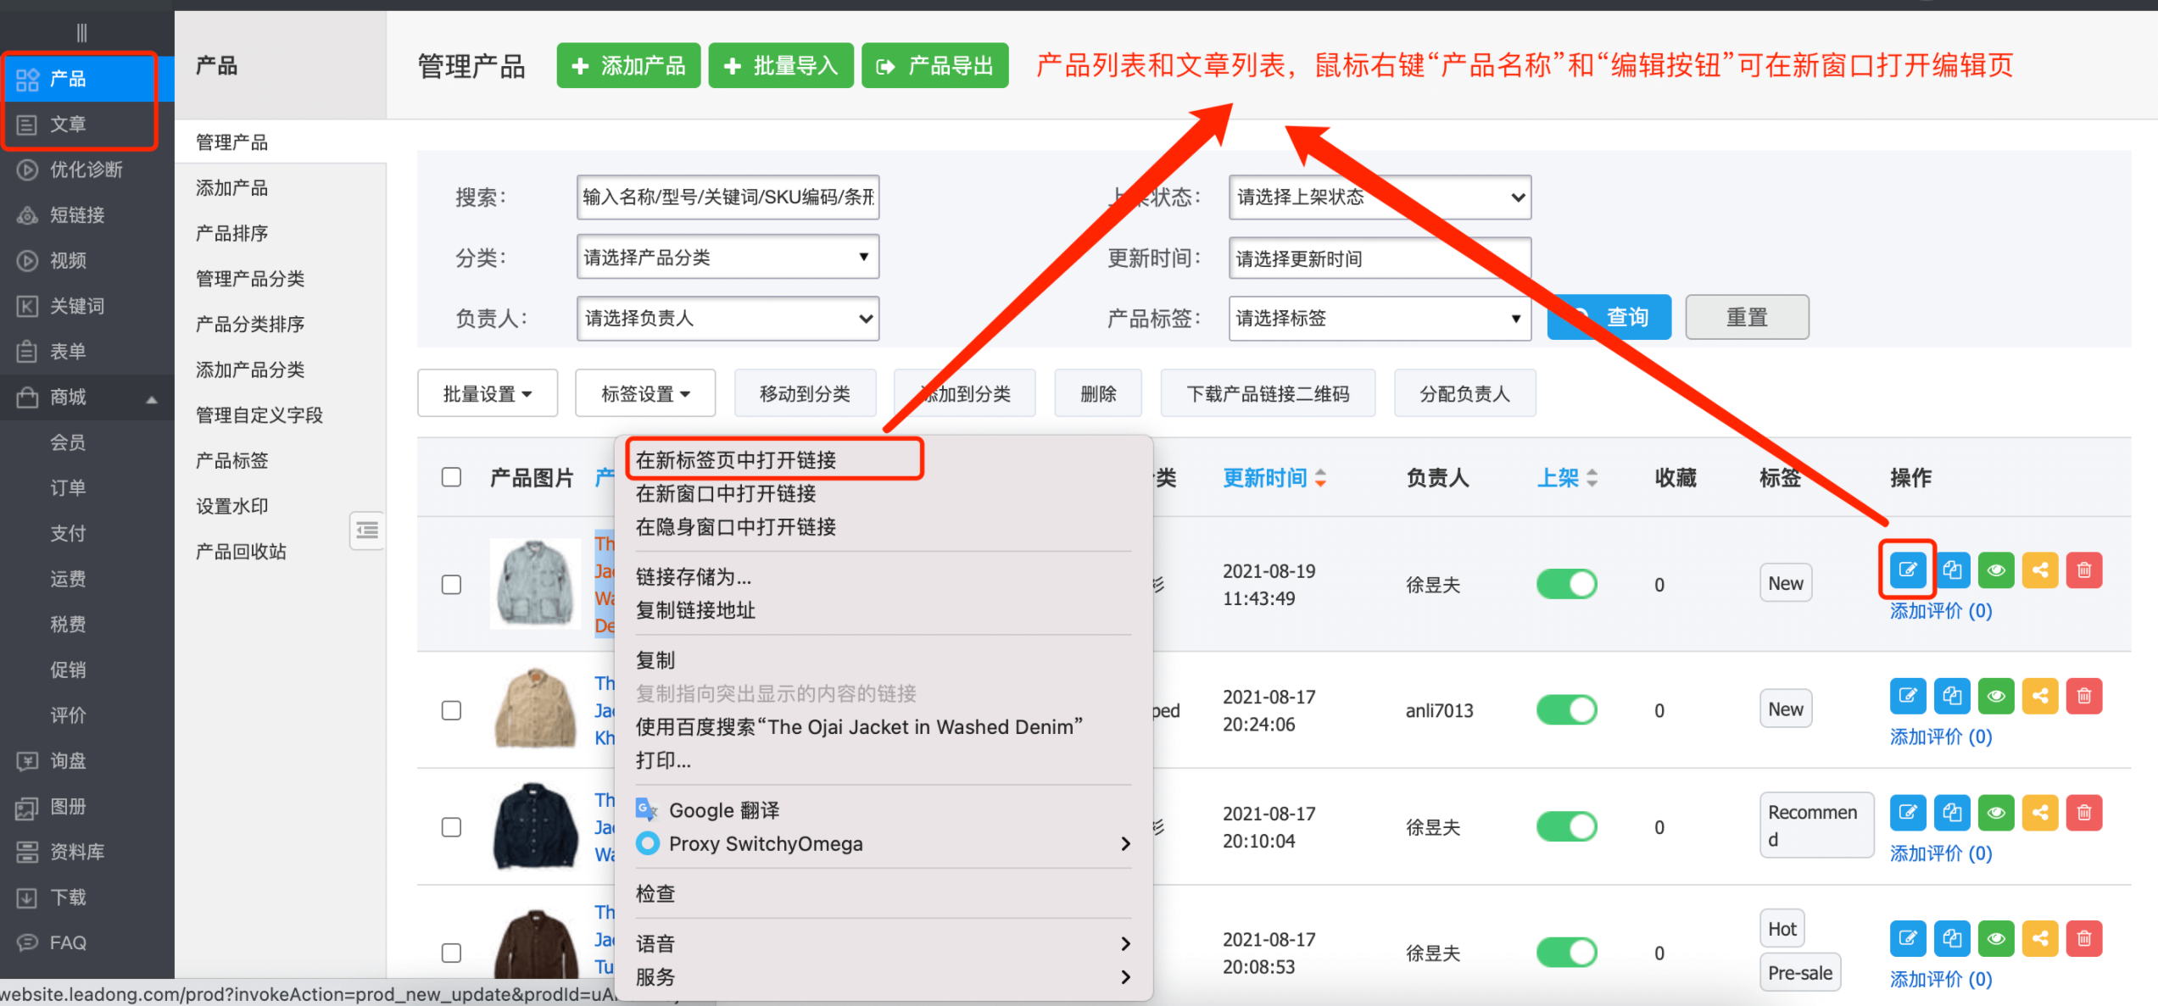Open 视频 from the sidebar
Image resolution: width=2158 pixels, height=1006 pixels.
pyautogui.click(x=70, y=260)
